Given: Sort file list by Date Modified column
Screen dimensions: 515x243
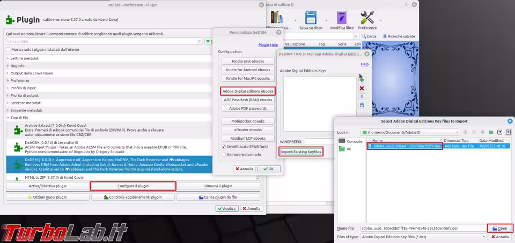Looking at the screenshot, I should pyautogui.click(x=494, y=140).
